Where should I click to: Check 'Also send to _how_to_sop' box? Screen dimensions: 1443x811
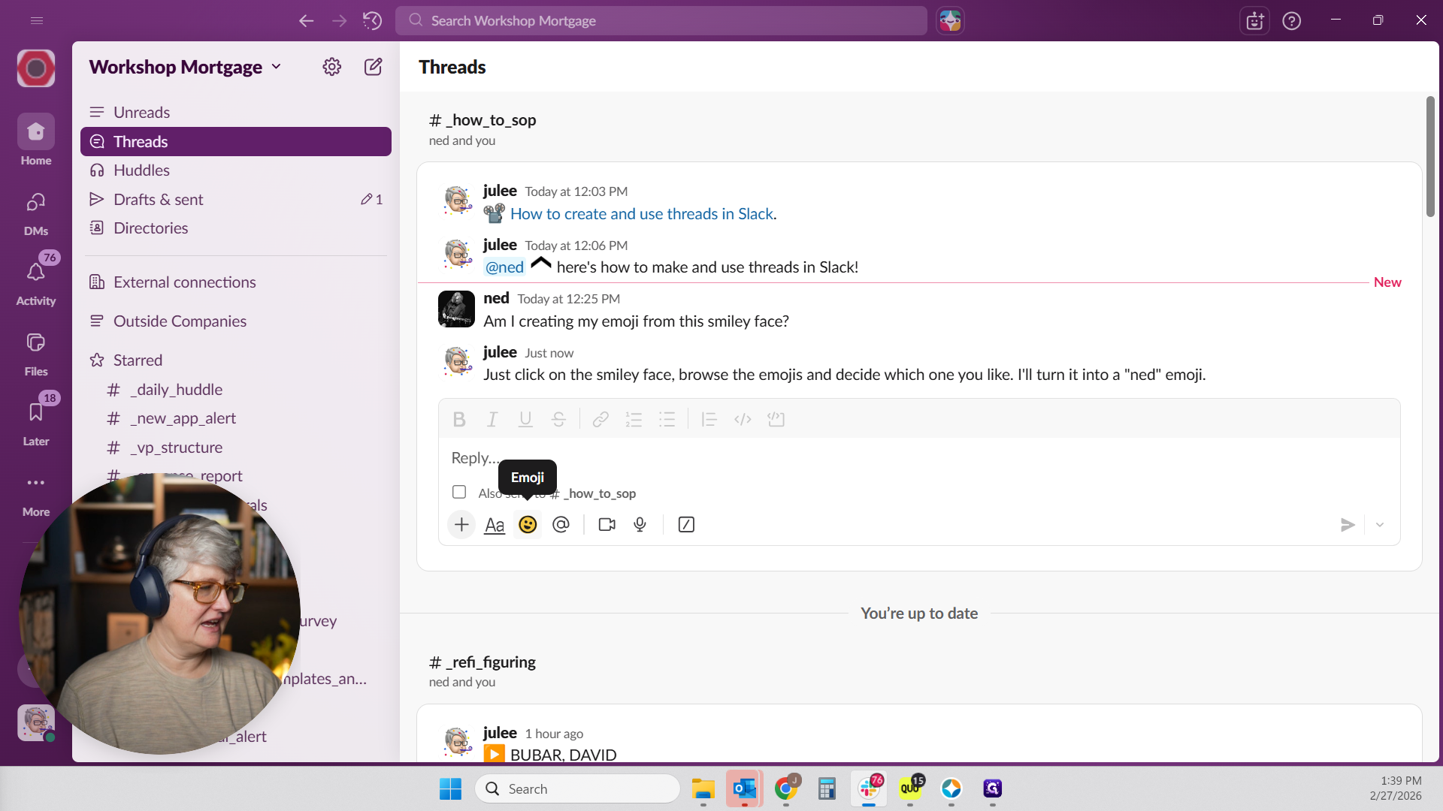click(x=459, y=493)
